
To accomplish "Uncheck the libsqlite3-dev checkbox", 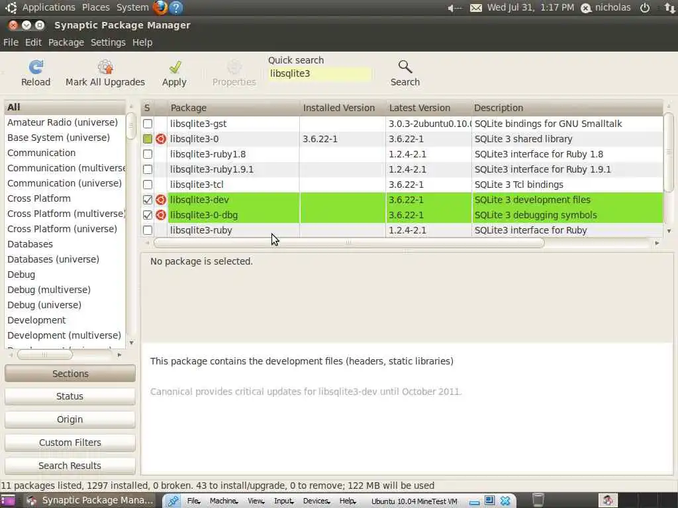I will pyautogui.click(x=148, y=200).
